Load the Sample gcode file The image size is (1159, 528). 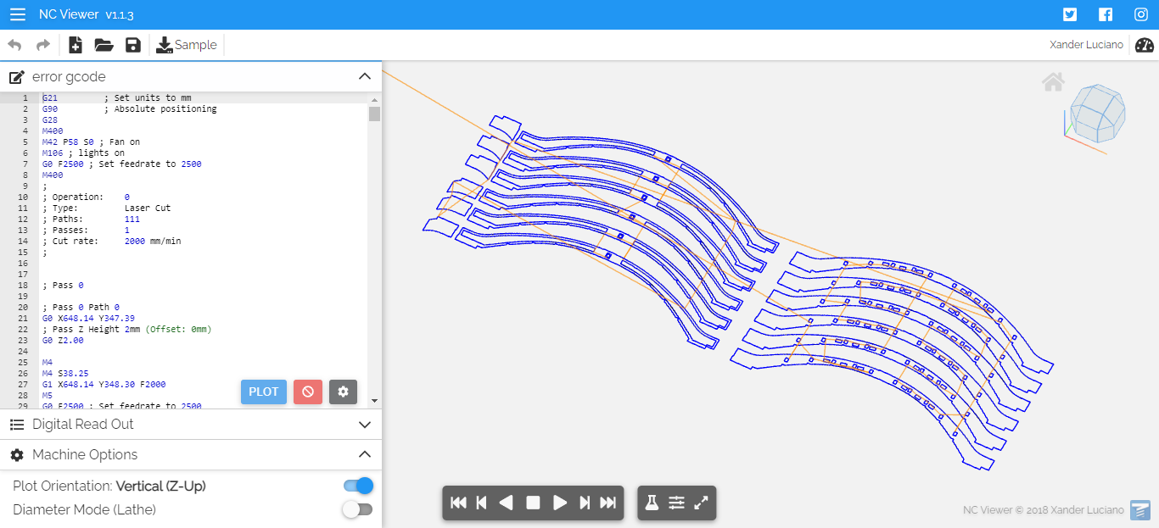[x=187, y=45]
